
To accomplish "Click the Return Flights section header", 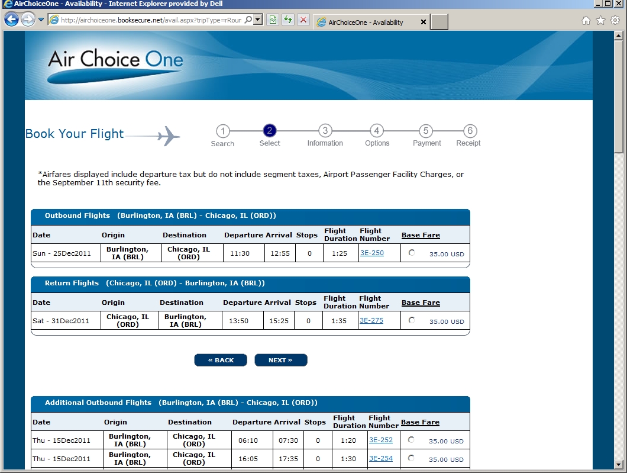I will (x=250, y=284).
